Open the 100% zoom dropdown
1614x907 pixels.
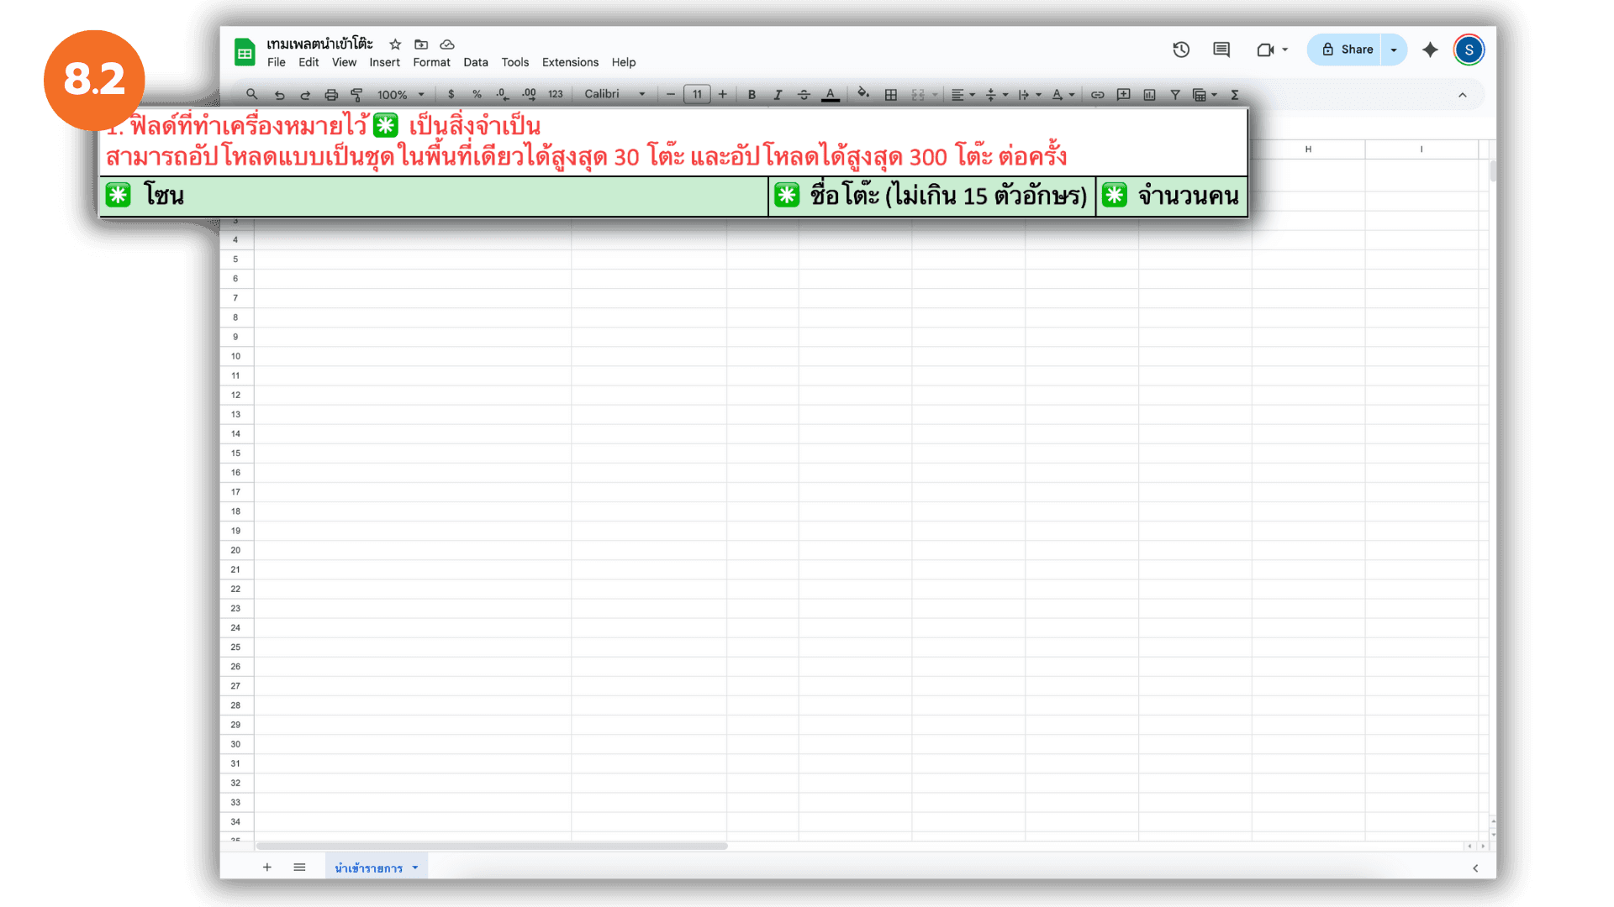pyautogui.click(x=401, y=95)
